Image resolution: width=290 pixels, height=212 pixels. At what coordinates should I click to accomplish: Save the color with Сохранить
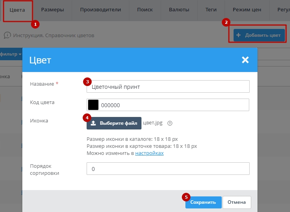point(203,202)
